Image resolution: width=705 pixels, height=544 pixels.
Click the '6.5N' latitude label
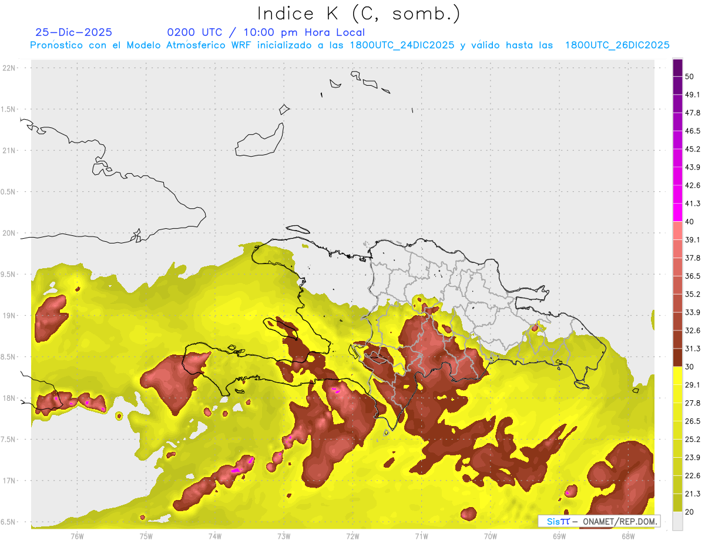[9, 522]
